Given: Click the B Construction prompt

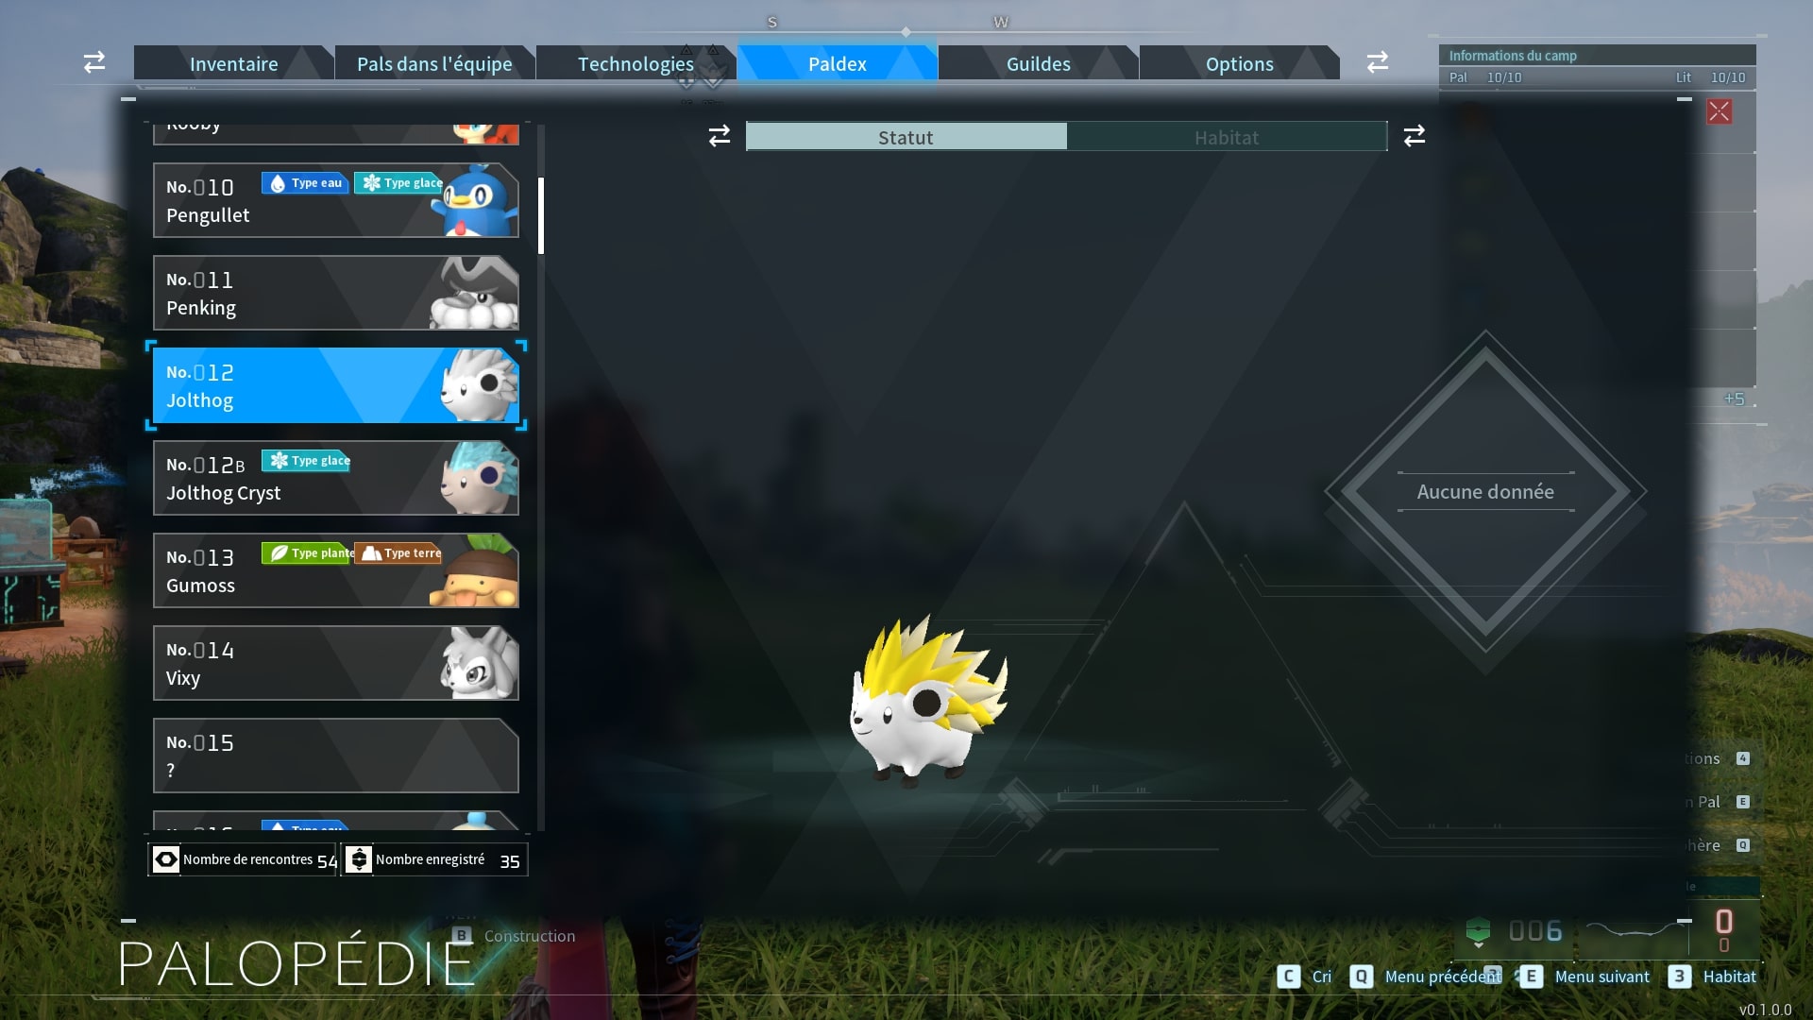Looking at the screenshot, I should click(514, 936).
